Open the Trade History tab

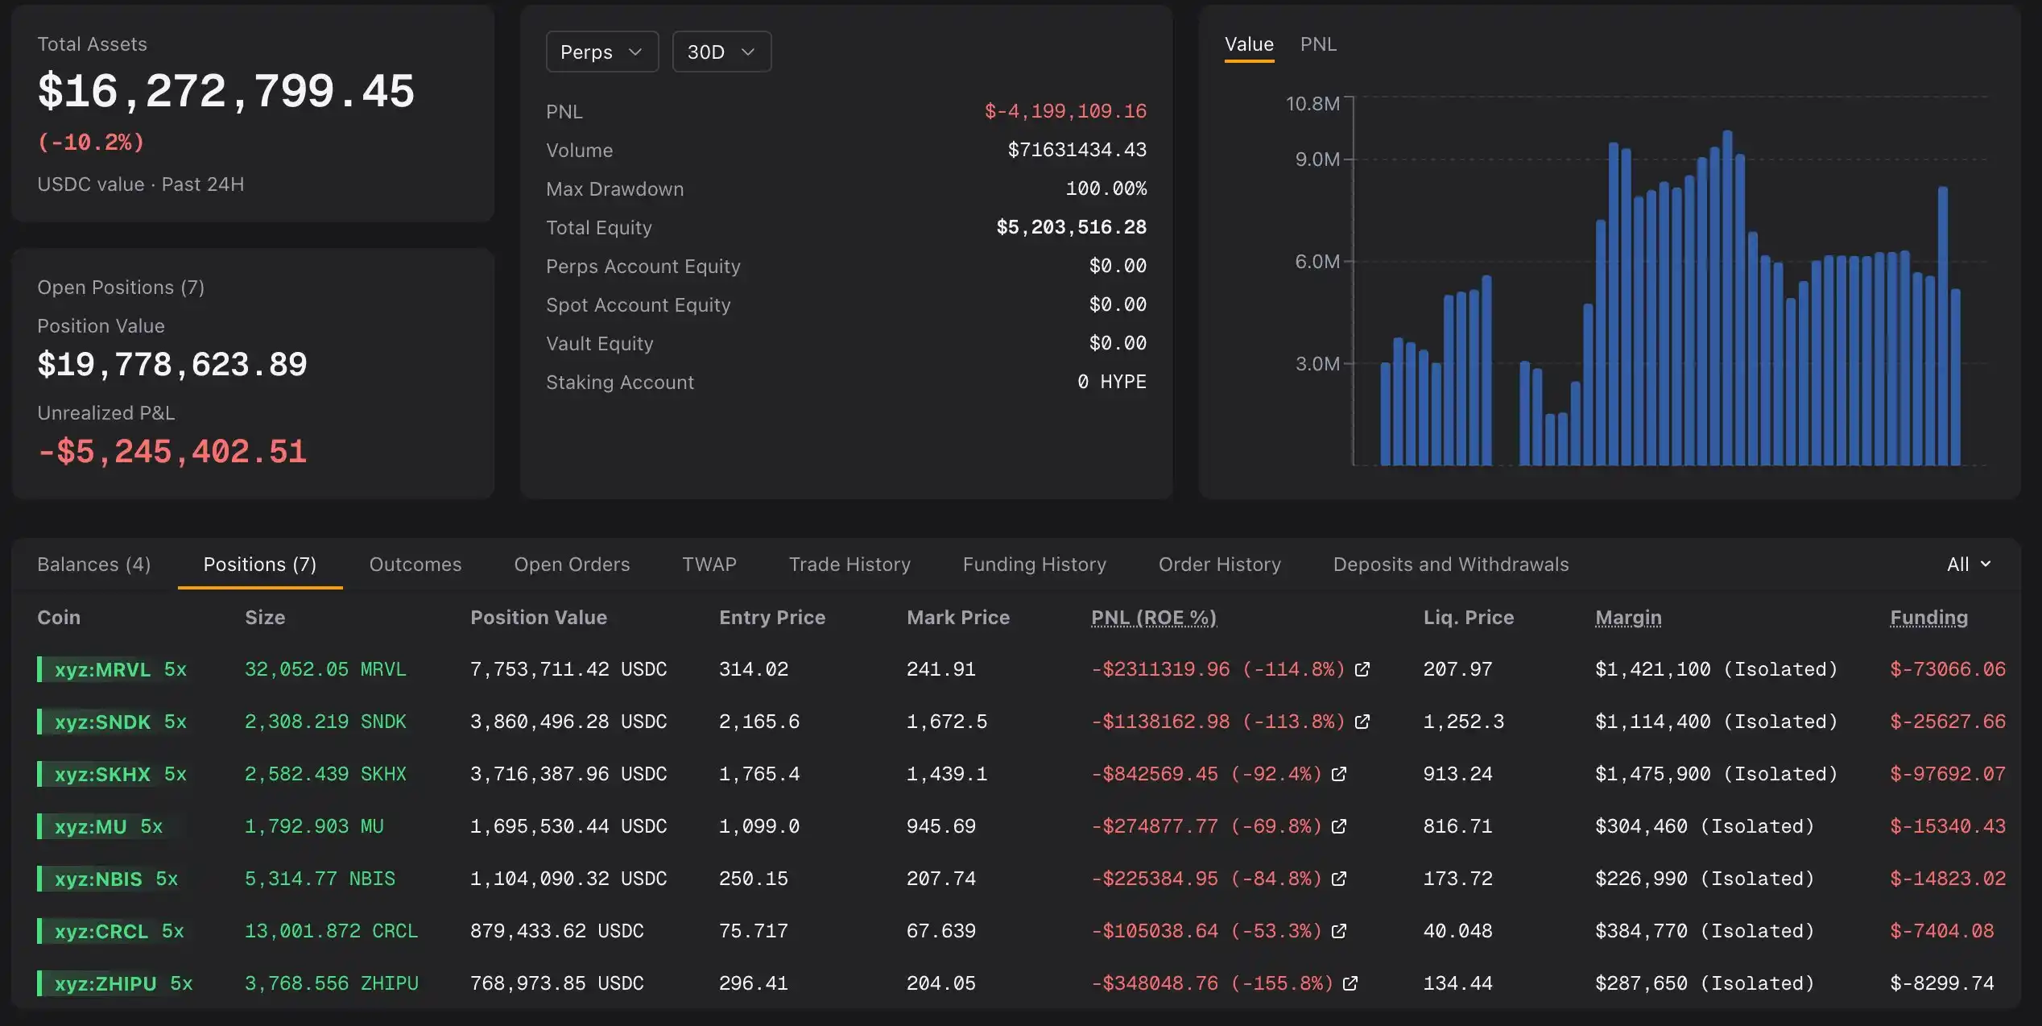pos(849,565)
